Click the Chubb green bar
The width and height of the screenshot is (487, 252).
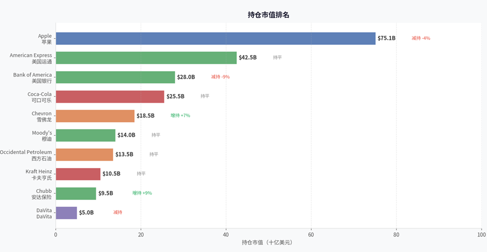coord(76,193)
